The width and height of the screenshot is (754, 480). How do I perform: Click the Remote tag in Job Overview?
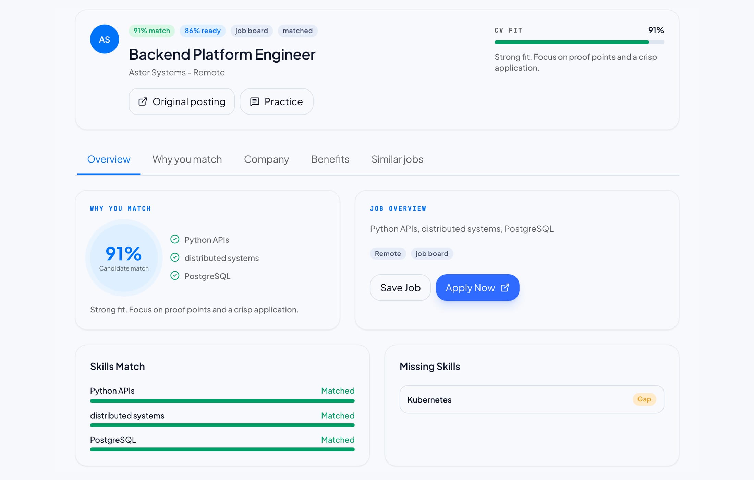(388, 254)
